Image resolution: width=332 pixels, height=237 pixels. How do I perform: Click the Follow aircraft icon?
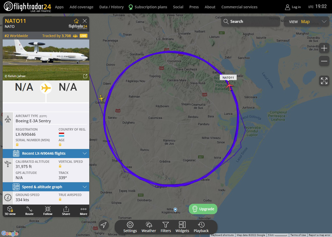click(48, 211)
